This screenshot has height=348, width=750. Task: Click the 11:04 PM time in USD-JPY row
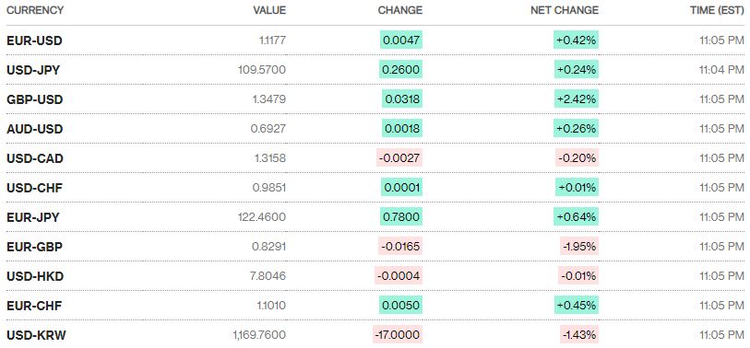721,70
